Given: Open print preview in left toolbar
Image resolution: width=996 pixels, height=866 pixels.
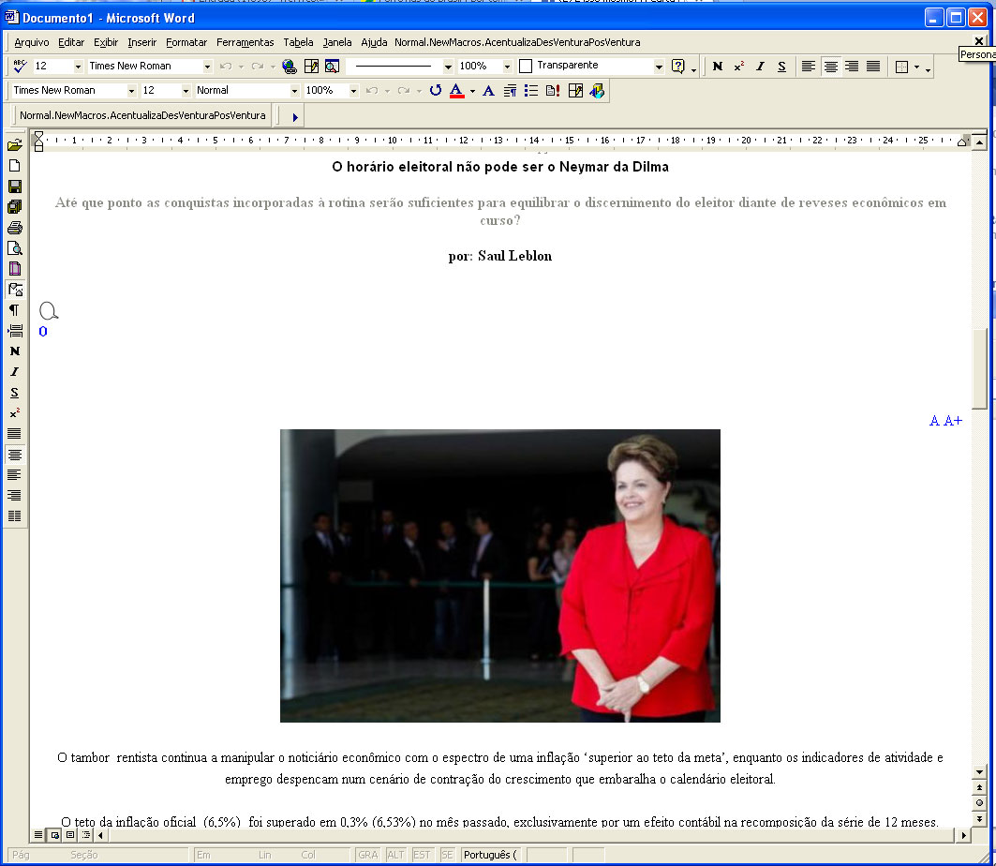Looking at the screenshot, I should 14,248.
